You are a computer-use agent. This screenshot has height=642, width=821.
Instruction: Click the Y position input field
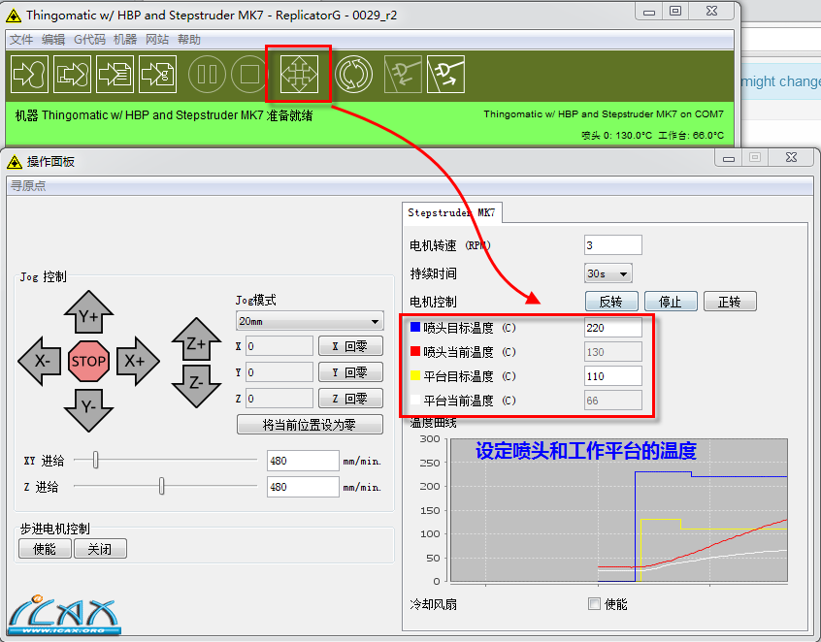pos(279,372)
